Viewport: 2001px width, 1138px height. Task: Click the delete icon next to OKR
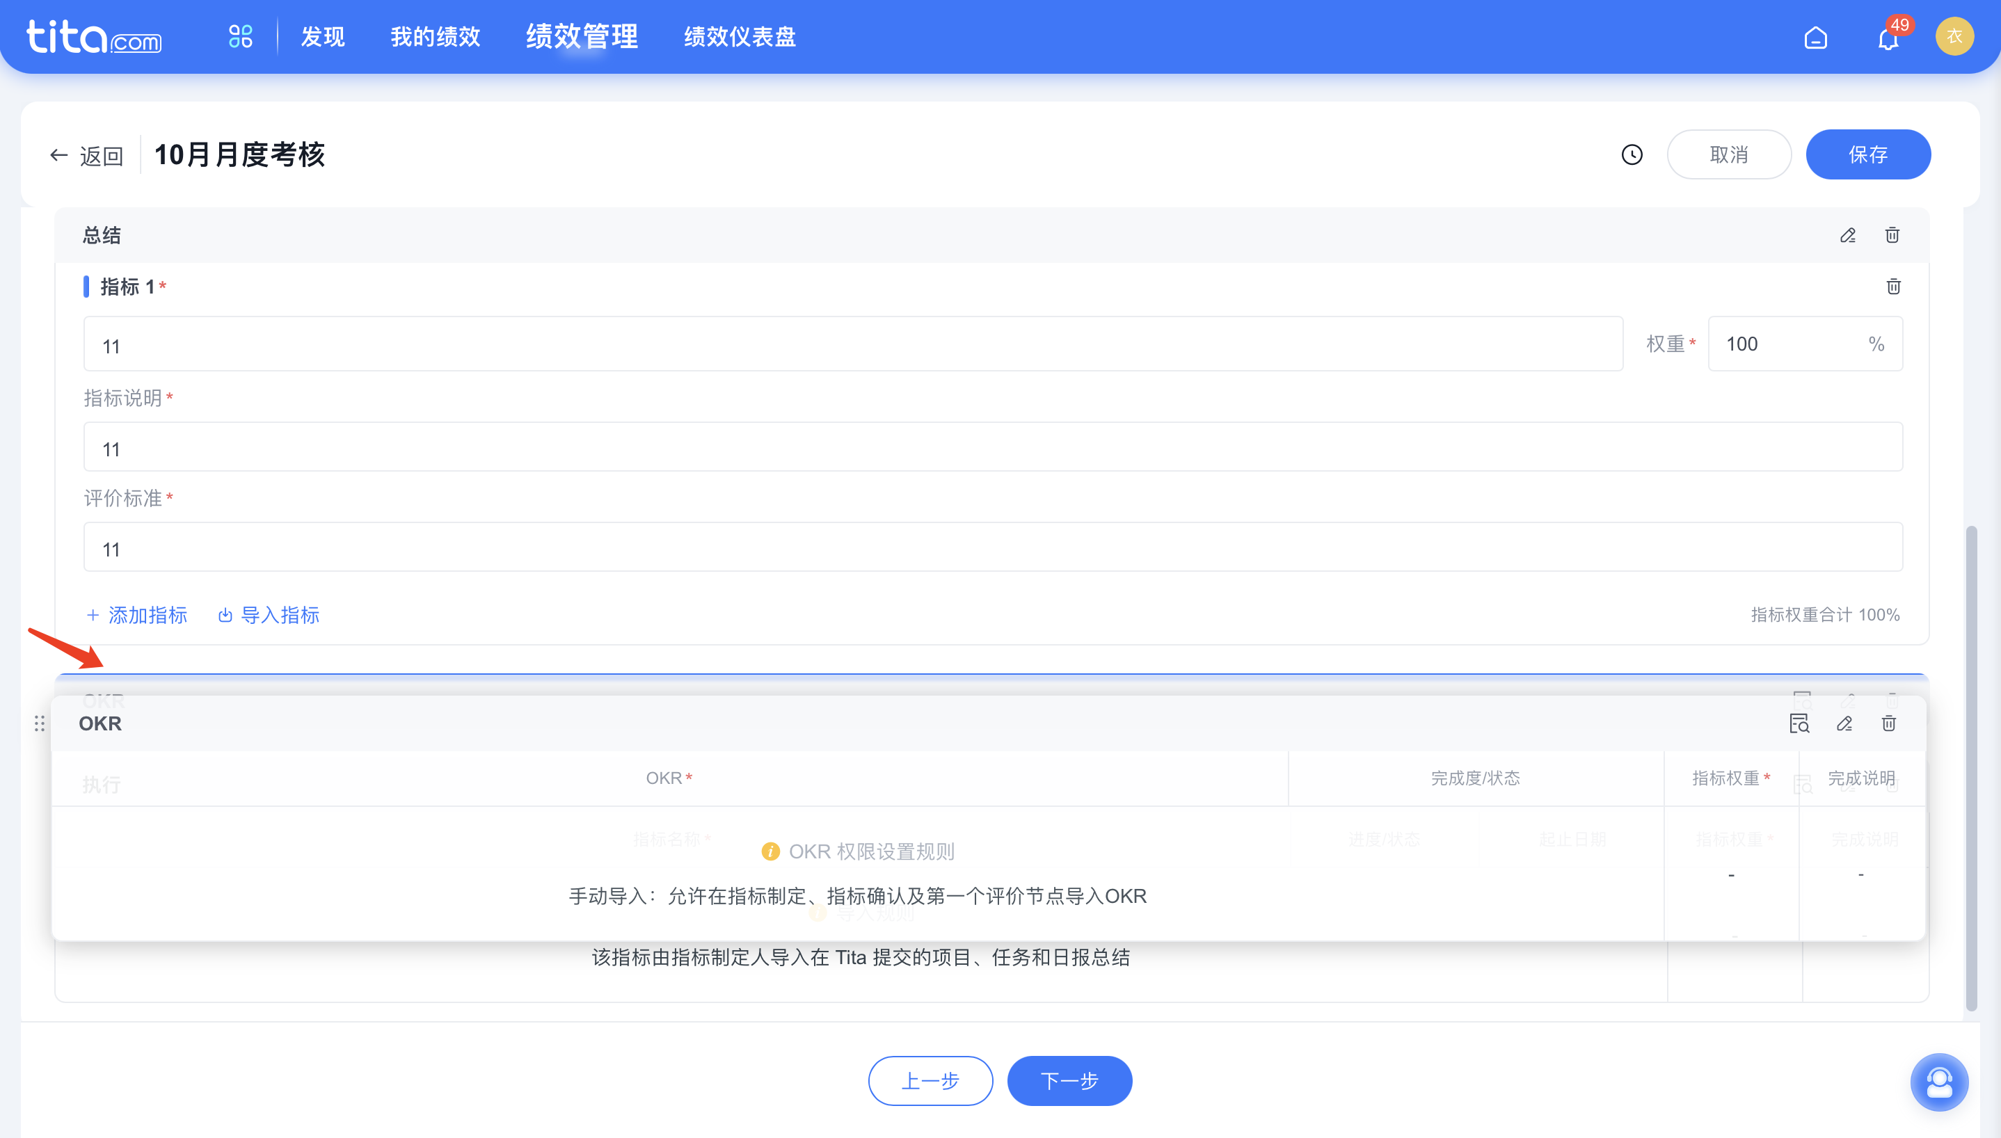[1890, 721]
